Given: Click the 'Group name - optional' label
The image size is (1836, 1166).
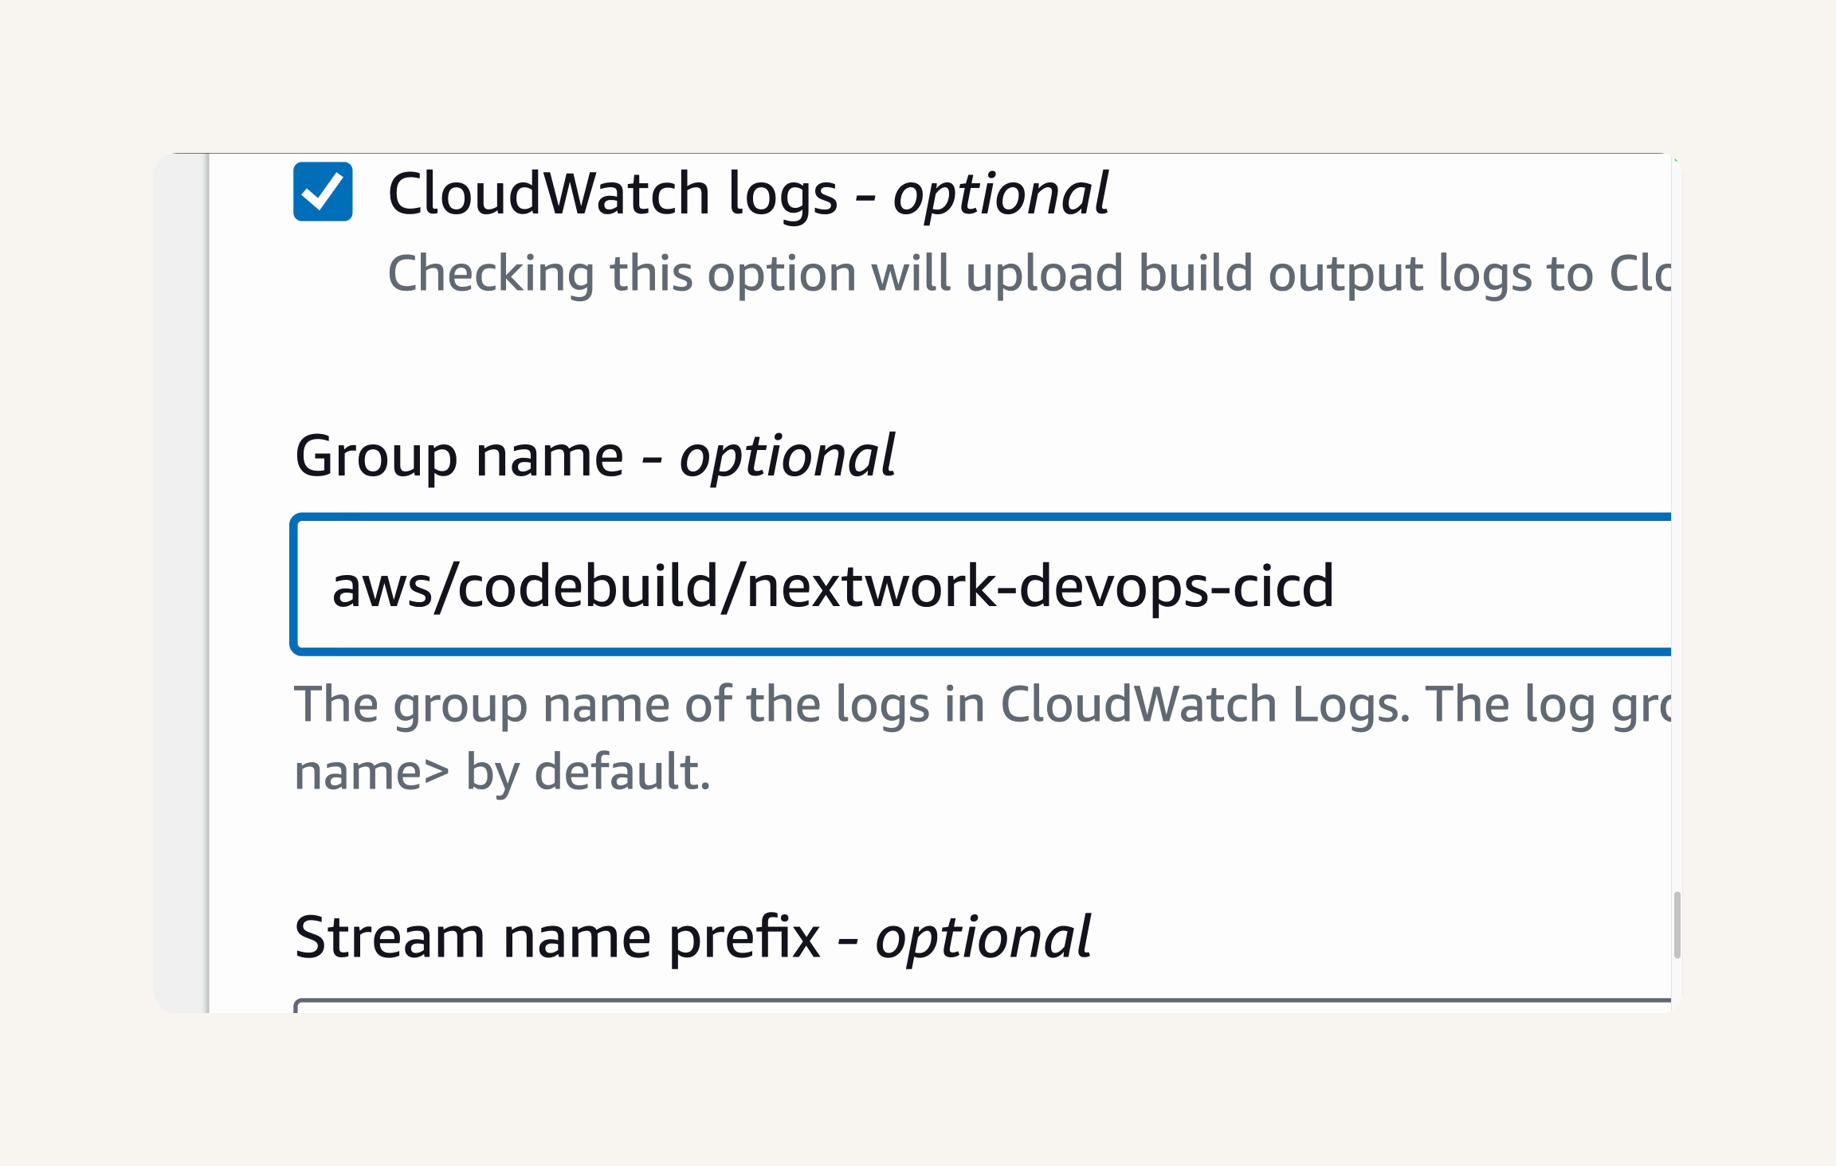Looking at the screenshot, I should point(594,456).
